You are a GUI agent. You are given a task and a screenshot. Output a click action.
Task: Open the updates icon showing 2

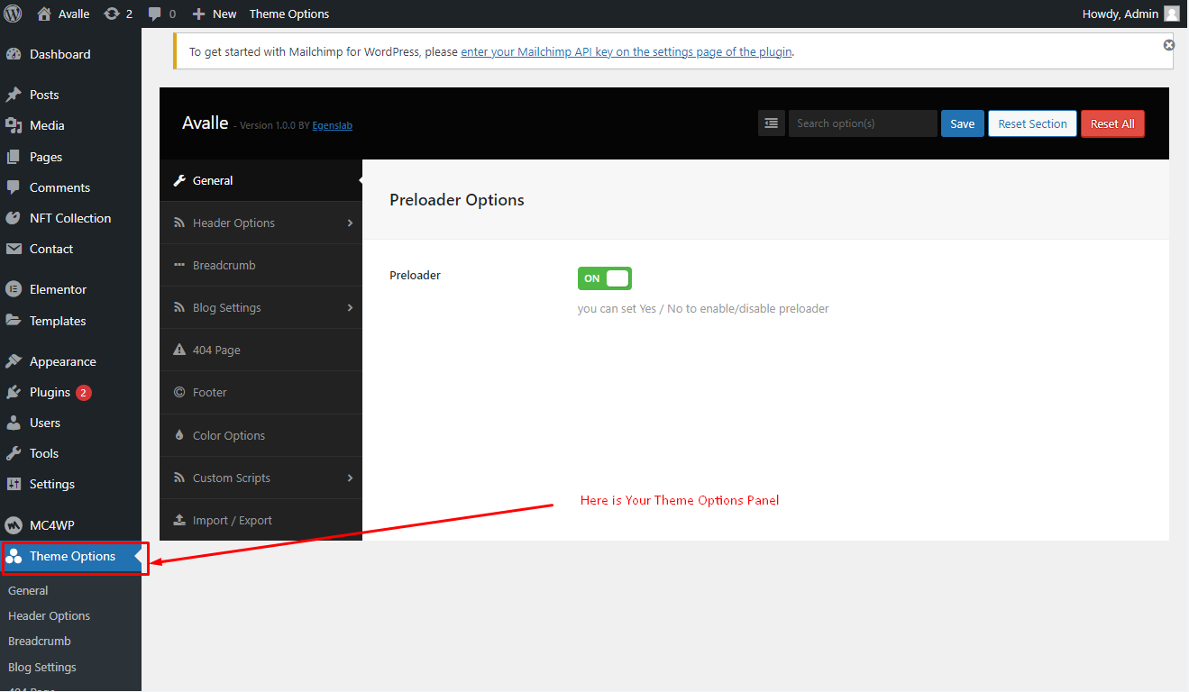coord(112,14)
